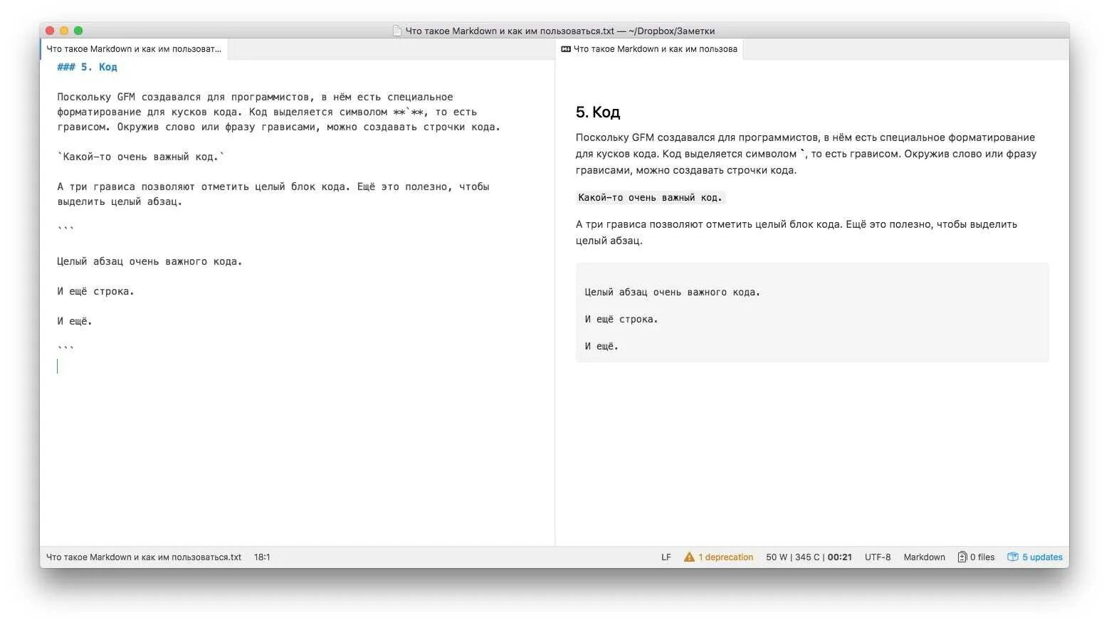Click the 'Поскольку GFM создавался' paragraph in the editor
Screen dimensions: 1109x625
pos(279,112)
